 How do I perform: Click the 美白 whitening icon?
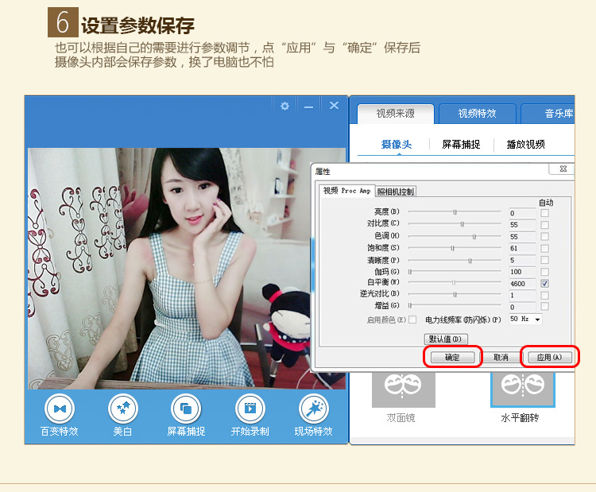(122, 409)
